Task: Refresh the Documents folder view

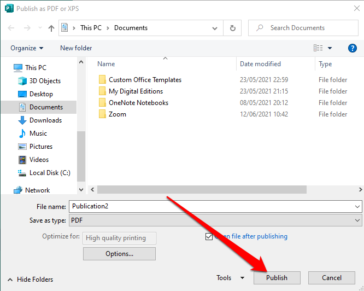Action: (233, 28)
